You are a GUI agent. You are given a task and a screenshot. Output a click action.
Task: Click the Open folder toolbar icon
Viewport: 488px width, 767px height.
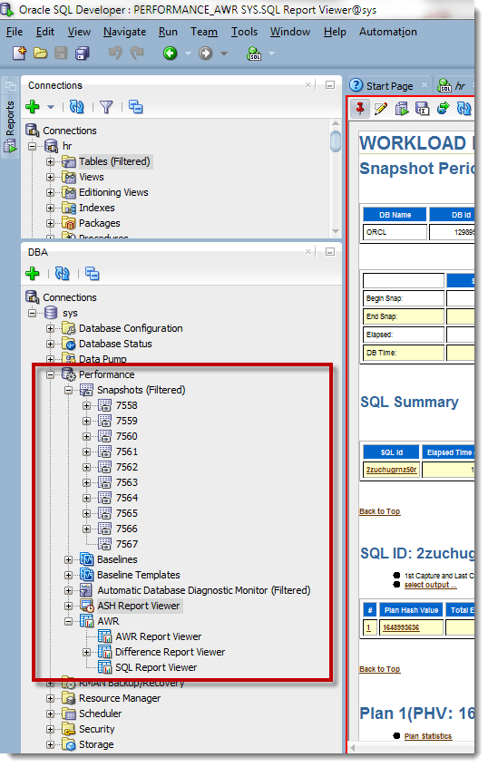(x=40, y=53)
